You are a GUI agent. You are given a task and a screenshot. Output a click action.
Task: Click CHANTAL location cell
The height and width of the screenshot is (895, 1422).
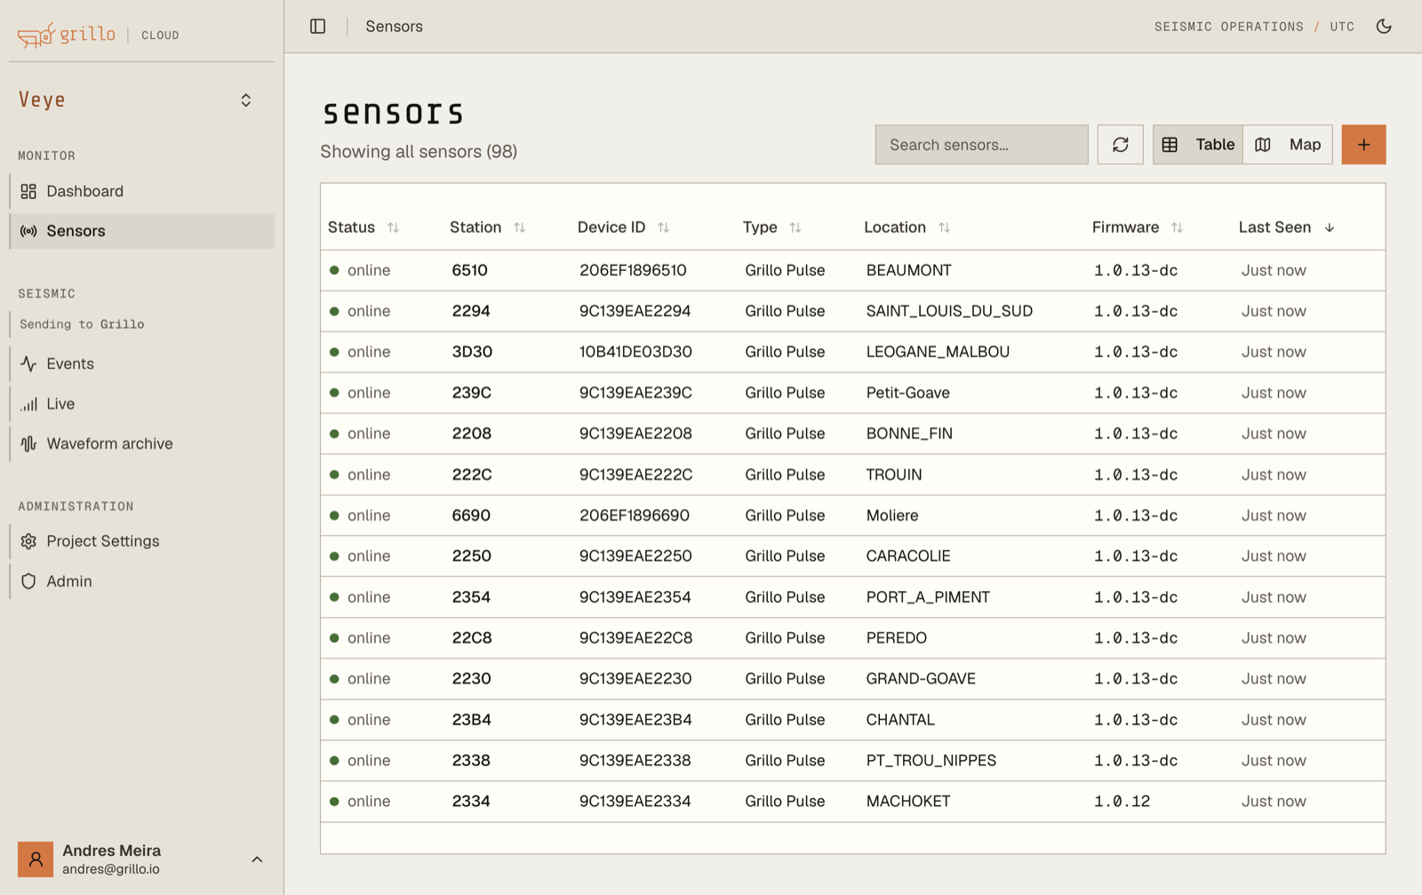tap(900, 720)
